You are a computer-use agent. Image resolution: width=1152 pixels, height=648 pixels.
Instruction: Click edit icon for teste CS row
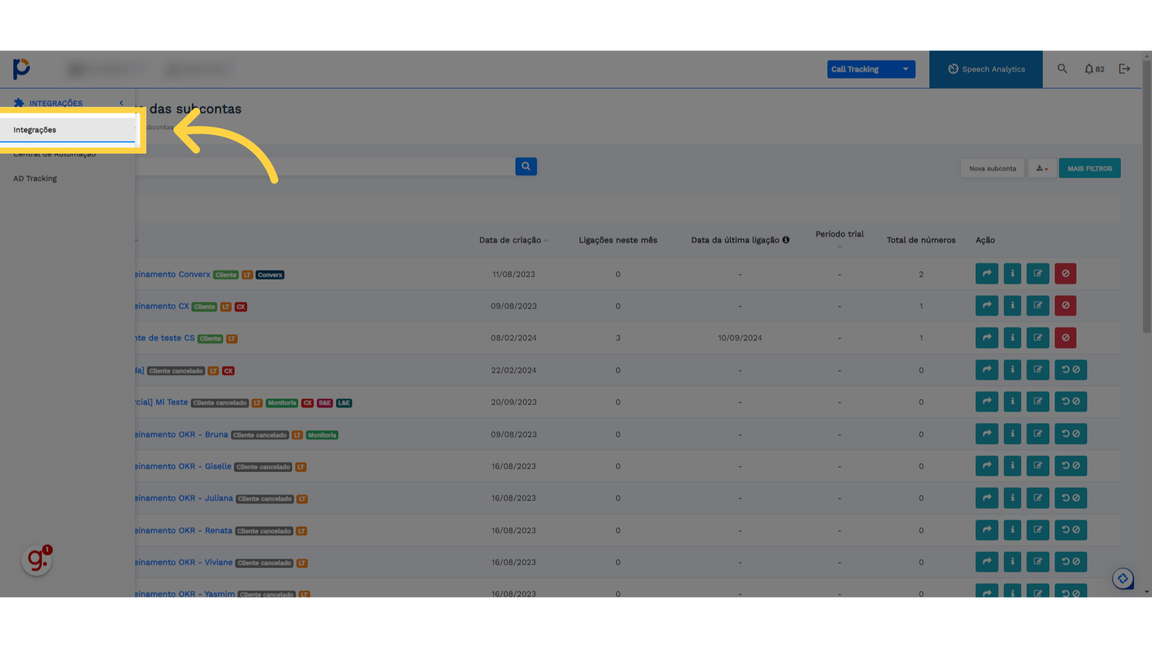tap(1037, 338)
